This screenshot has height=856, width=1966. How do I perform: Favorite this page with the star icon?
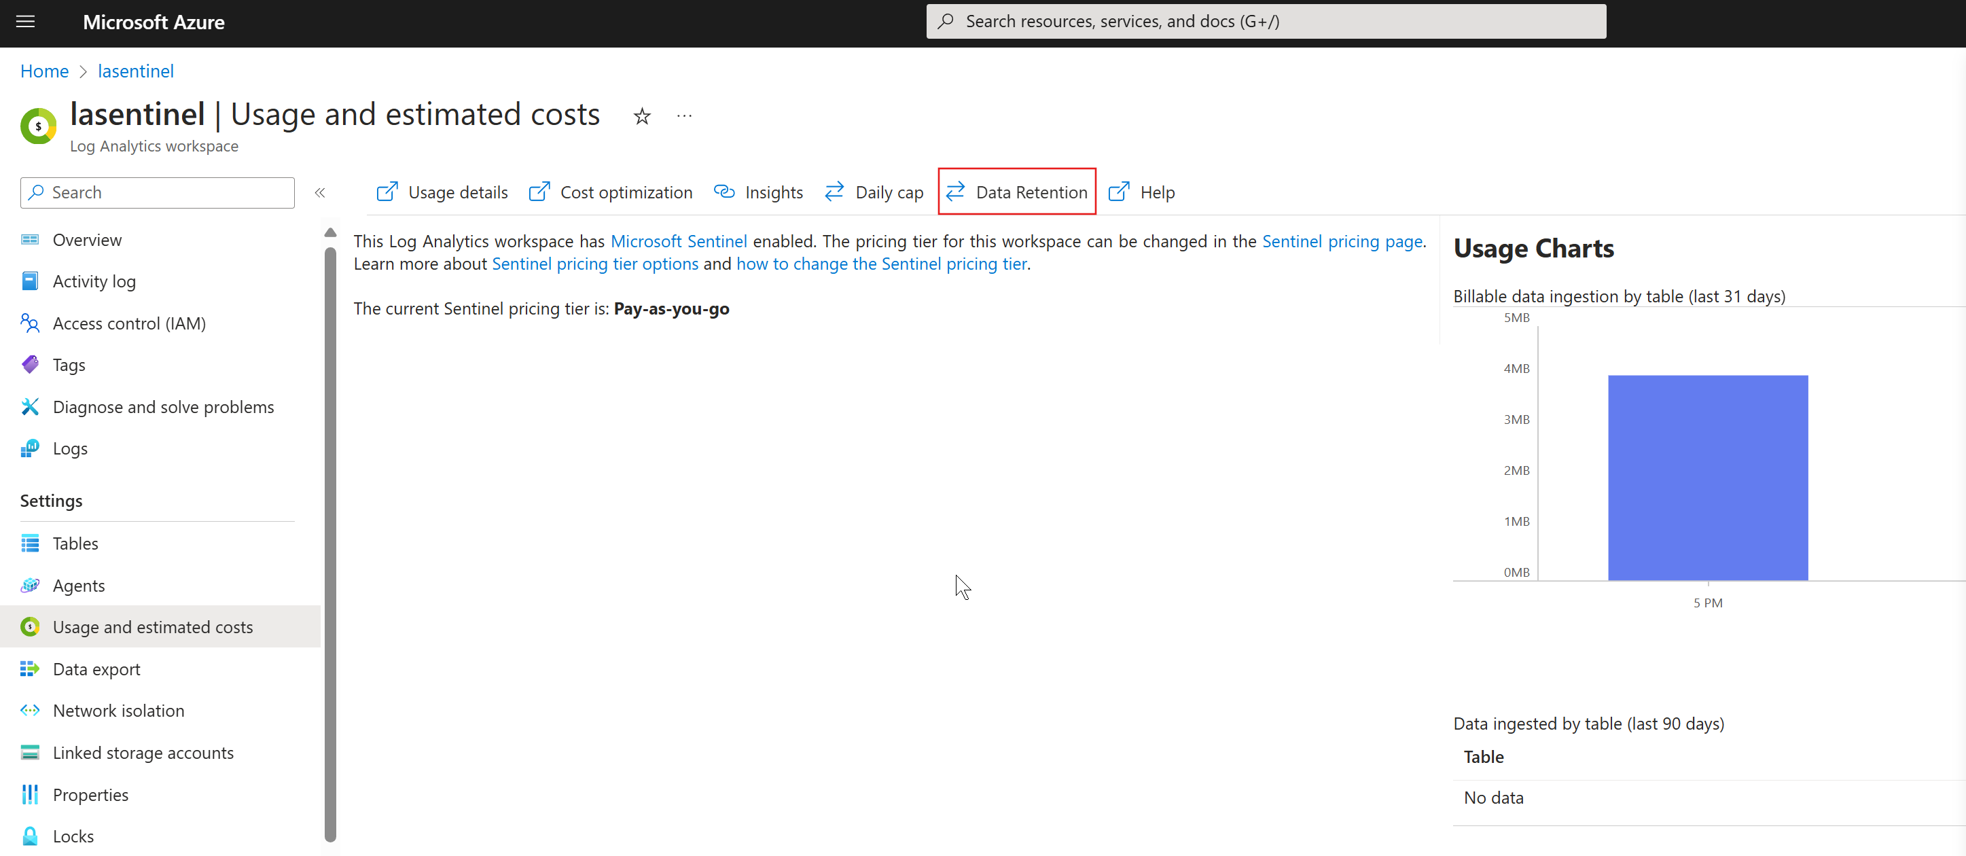pos(642,116)
